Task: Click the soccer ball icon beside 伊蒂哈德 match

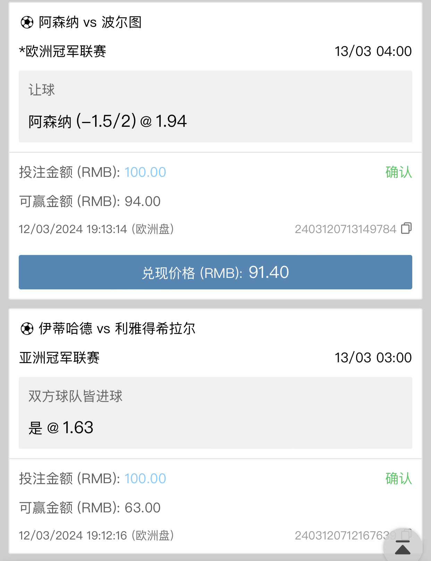Action: pyautogui.click(x=27, y=329)
